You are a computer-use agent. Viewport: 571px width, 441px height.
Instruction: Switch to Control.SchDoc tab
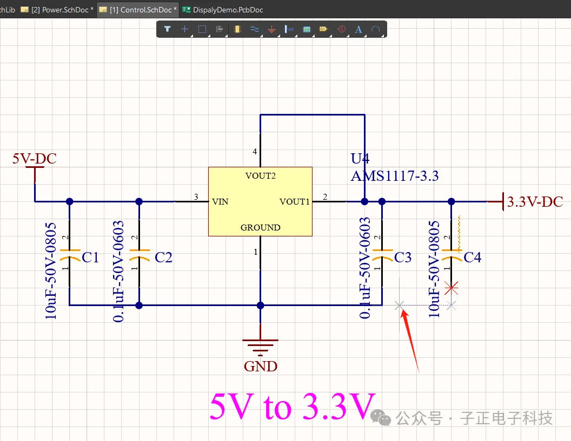point(138,10)
